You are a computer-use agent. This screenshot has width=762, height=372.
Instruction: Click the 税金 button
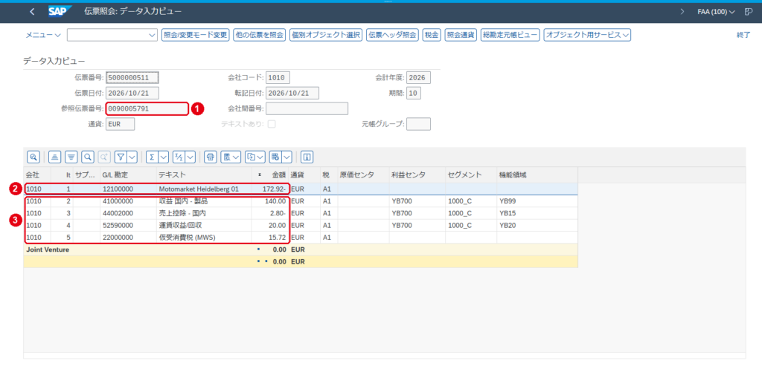432,35
